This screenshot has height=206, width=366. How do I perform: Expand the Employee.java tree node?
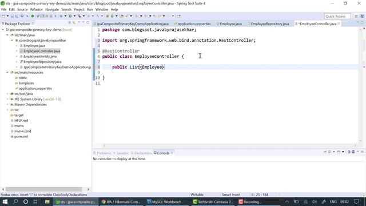pyautogui.click(x=17, y=46)
